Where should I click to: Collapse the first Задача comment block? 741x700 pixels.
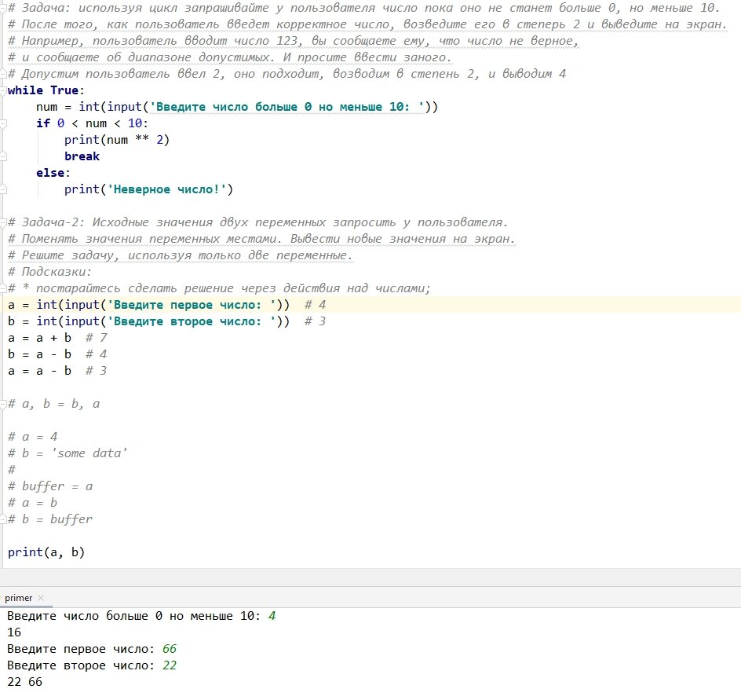[x=3, y=8]
